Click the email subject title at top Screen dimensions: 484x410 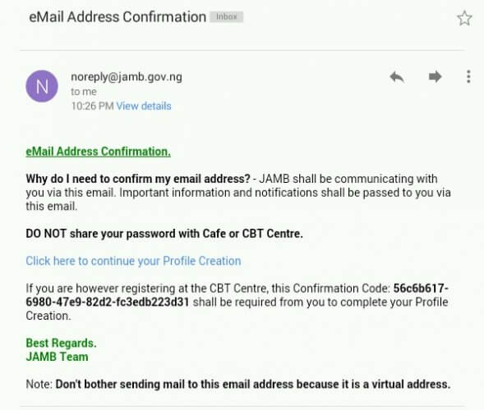[x=118, y=17]
